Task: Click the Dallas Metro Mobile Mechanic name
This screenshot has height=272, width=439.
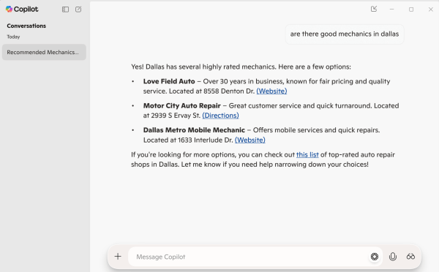Action: 194,130
